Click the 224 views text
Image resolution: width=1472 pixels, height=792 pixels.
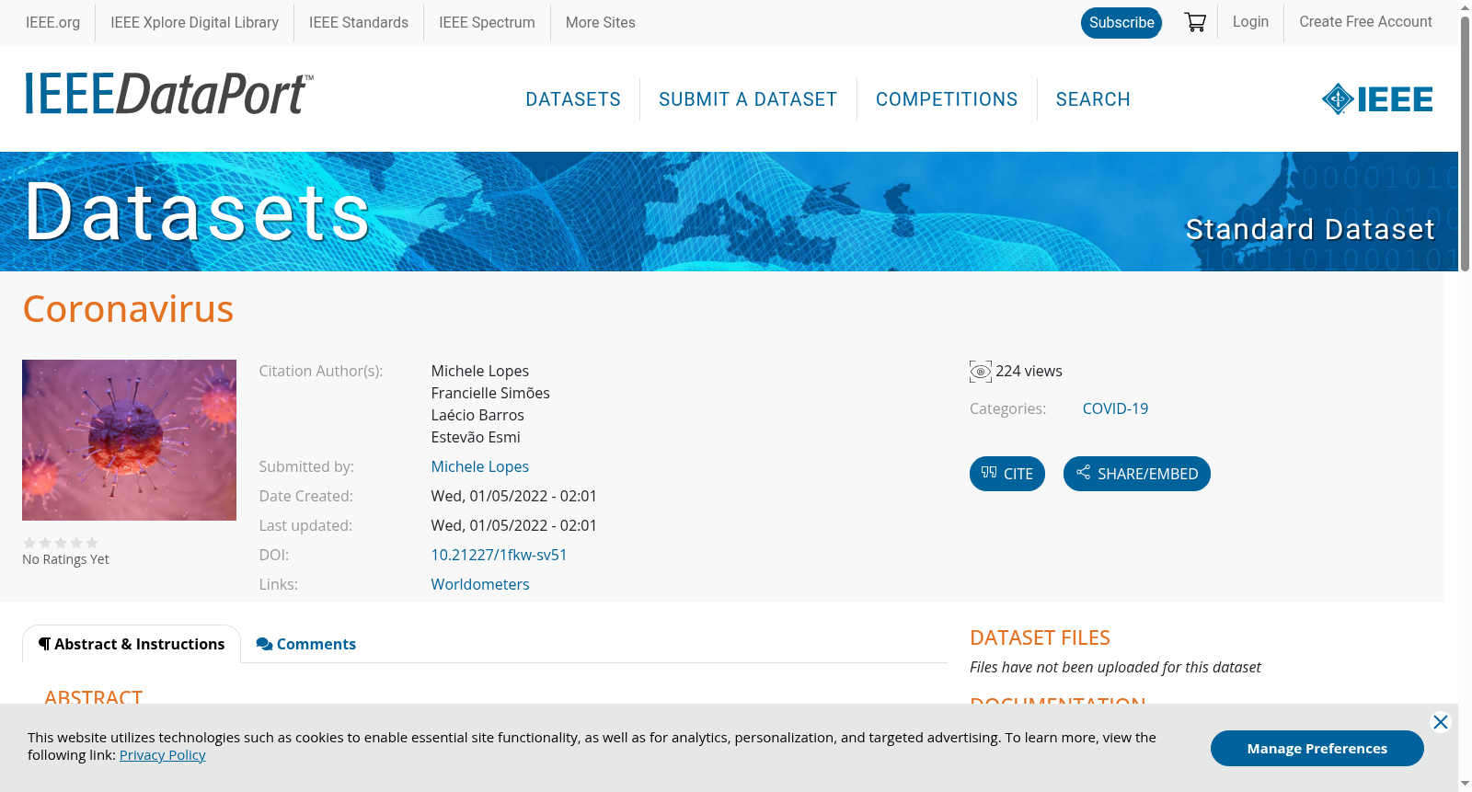[x=1029, y=371]
